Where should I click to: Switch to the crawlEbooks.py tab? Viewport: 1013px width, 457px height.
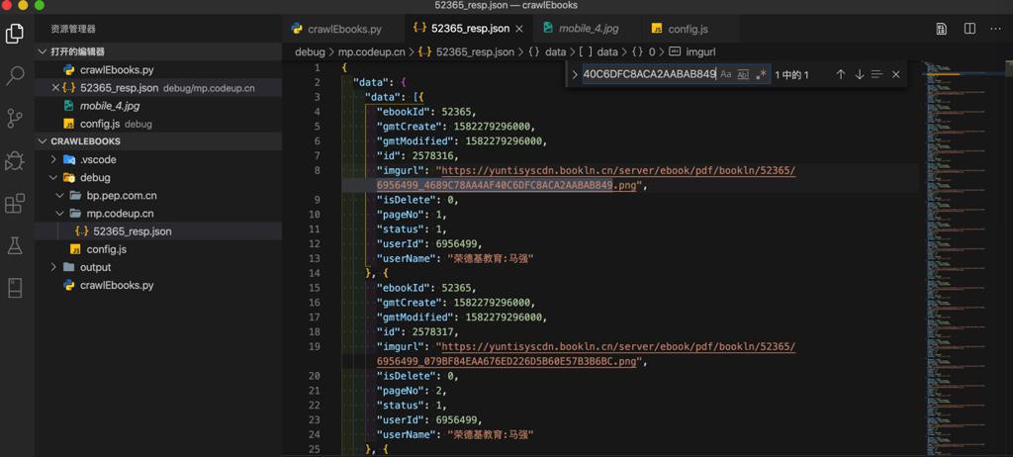pos(343,29)
